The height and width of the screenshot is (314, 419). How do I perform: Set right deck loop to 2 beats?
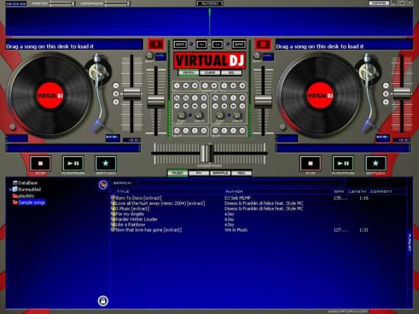tap(242, 98)
